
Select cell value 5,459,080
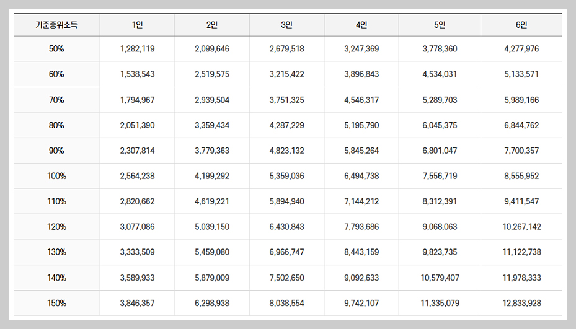pyautogui.click(x=212, y=252)
